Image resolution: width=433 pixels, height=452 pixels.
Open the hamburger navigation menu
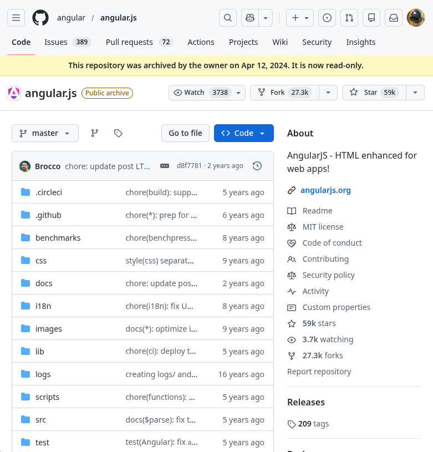pos(16,18)
